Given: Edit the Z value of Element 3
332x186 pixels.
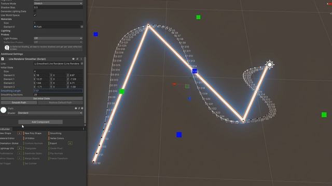Looking at the screenshot, I should (x=76, y=87).
